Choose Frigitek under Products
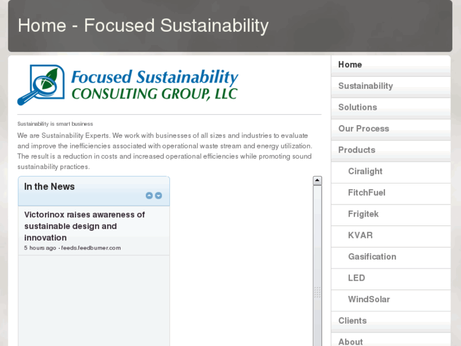This screenshot has width=461, height=346. 363,214
